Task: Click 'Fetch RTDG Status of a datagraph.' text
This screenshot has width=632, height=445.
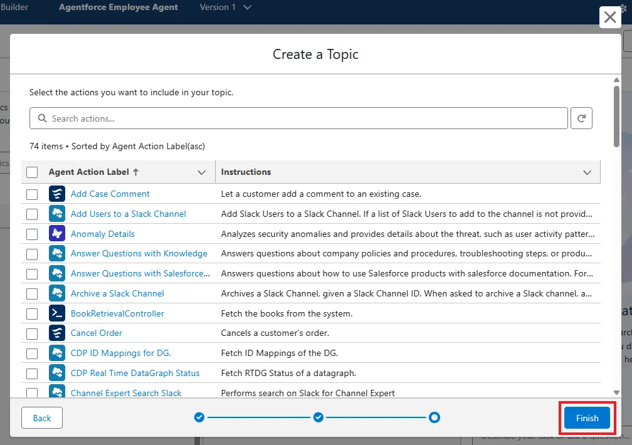Action: coord(288,373)
